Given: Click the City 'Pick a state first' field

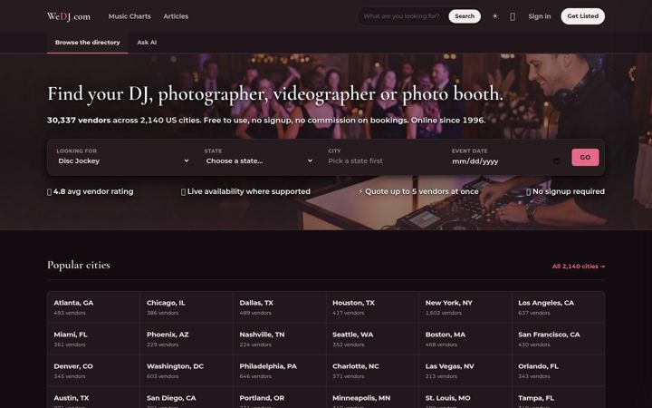Looking at the screenshot, I should pyautogui.click(x=382, y=161).
